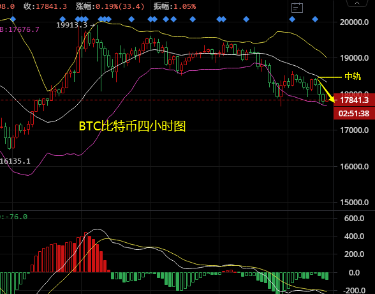Click the 19000.0 price axis label
The height and width of the screenshot is (294, 375).
(354, 58)
